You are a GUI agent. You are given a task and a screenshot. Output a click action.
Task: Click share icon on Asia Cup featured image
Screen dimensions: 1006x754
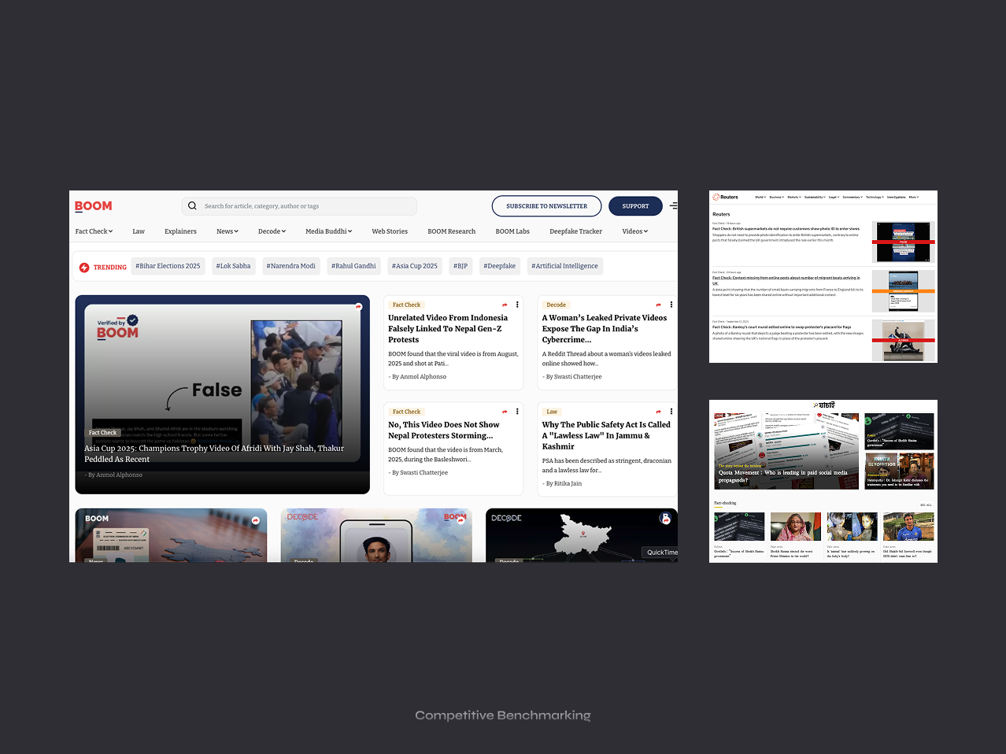click(x=358, y=307)
